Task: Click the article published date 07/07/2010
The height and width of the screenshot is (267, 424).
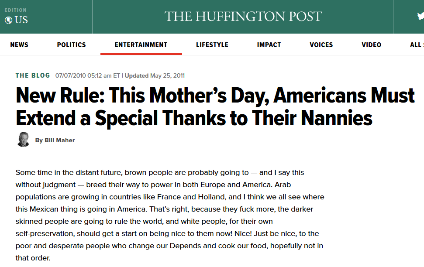Action: point(71,75)
